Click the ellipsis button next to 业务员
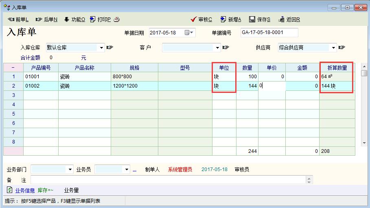The image size is (370, 208). [135, 169]
